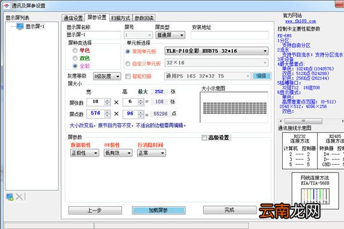Viewport: 344px width, 229px height.
Task: Click the 加载屏参 load parameters button
Action: coord(159,211)
